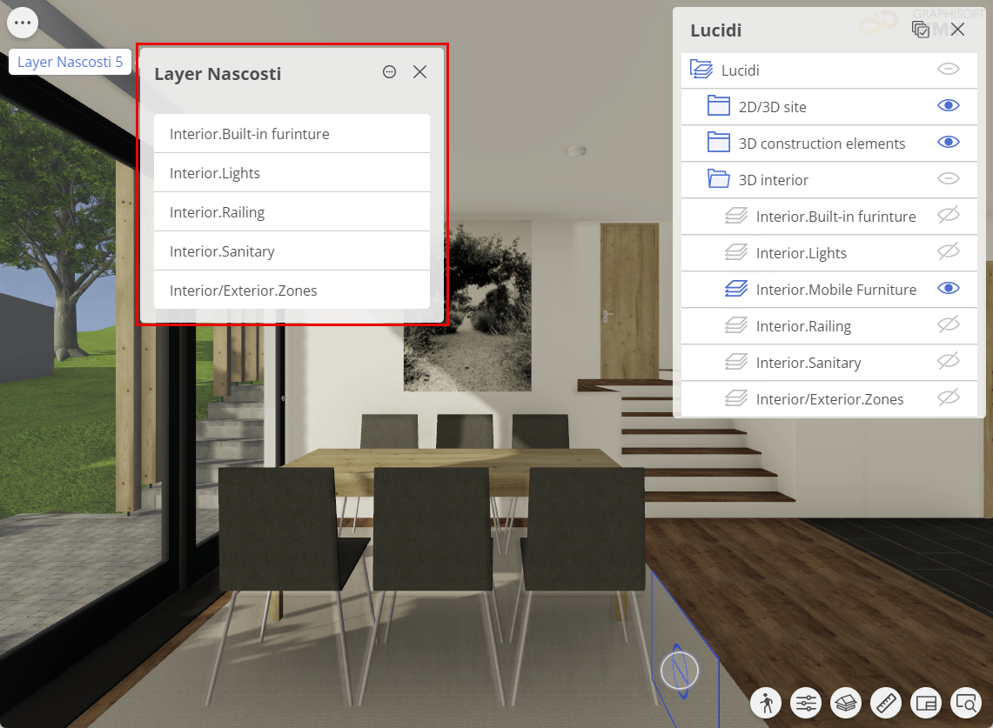The image size is (993, 728).
Task: Click layer icon beside Interior.Sanitary in Lucidi
Action: click(736, 362)
